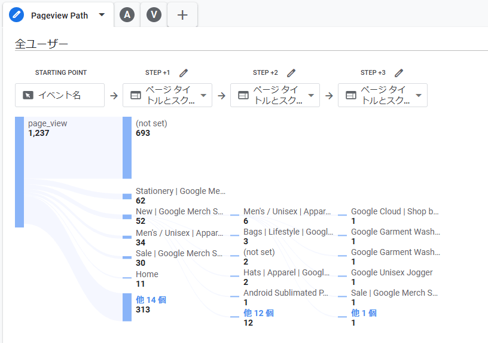Expand the 他 14 個 link in step 1
Image resolution: width=488 pixels, height=343 pixels.
click(151, 300)
